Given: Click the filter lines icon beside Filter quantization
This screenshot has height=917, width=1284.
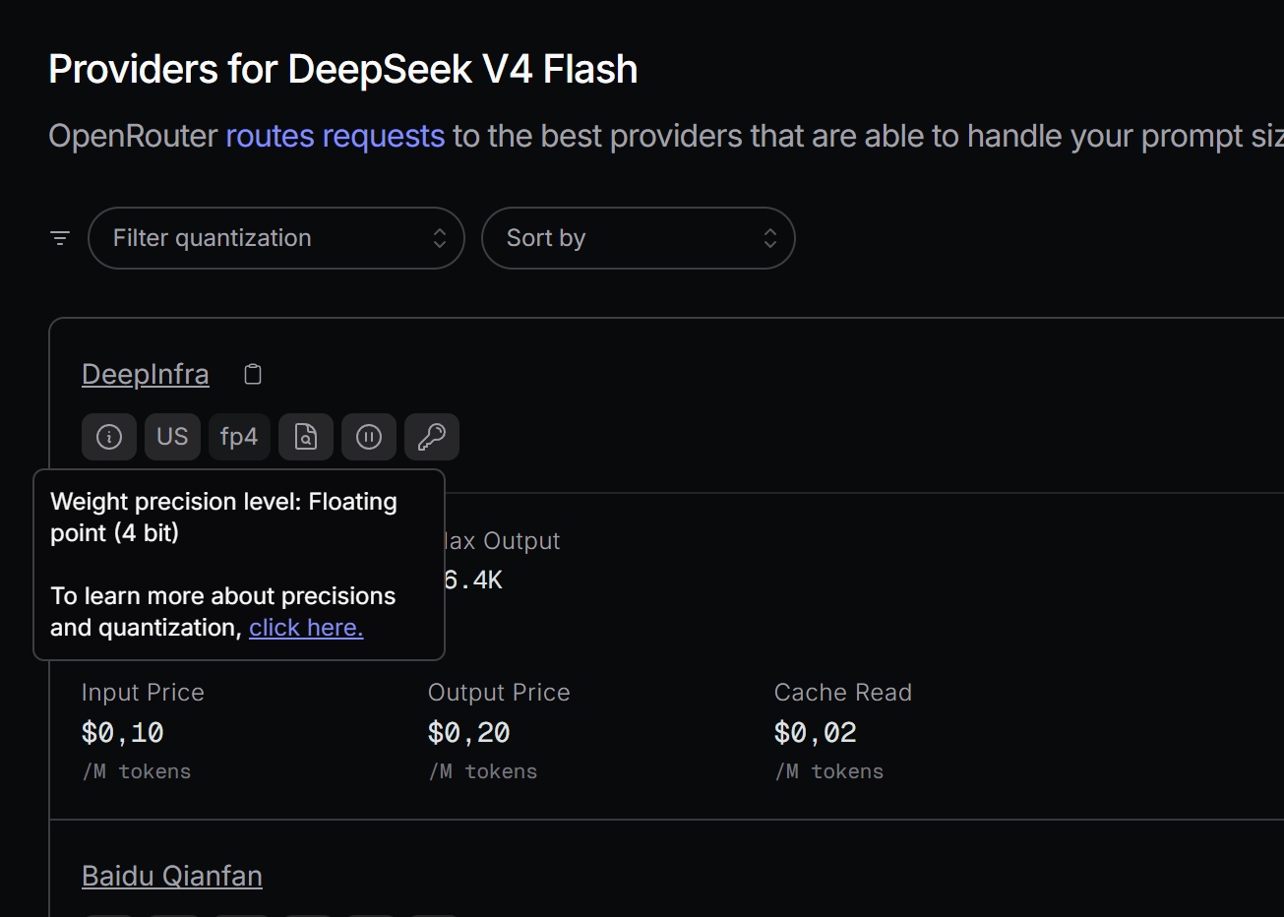Looking at the screenshot, I should click(60, 238).
